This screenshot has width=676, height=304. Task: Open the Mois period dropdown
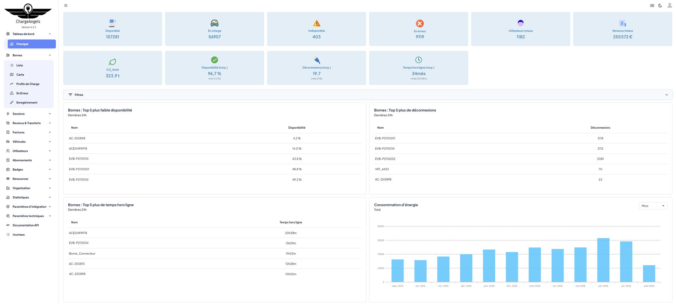[x=653, y=206]
